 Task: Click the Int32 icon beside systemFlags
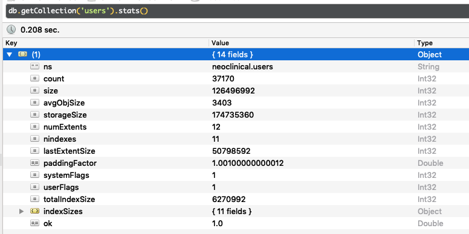click(x=34, y=175)
